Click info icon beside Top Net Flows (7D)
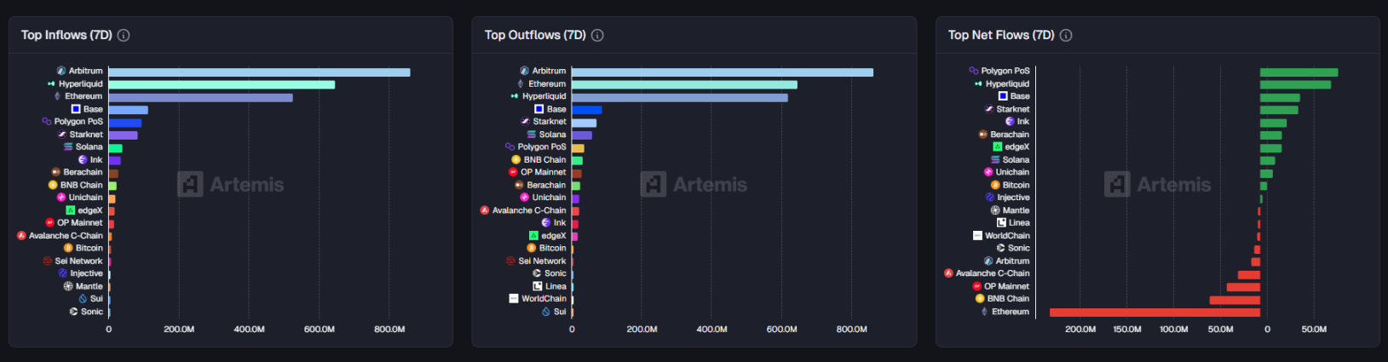This screenshot has height=362, width=1388. pos(1066,35)
